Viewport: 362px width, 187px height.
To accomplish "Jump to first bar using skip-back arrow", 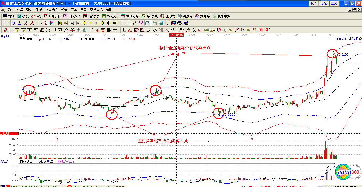I will (x=60, y=23).
